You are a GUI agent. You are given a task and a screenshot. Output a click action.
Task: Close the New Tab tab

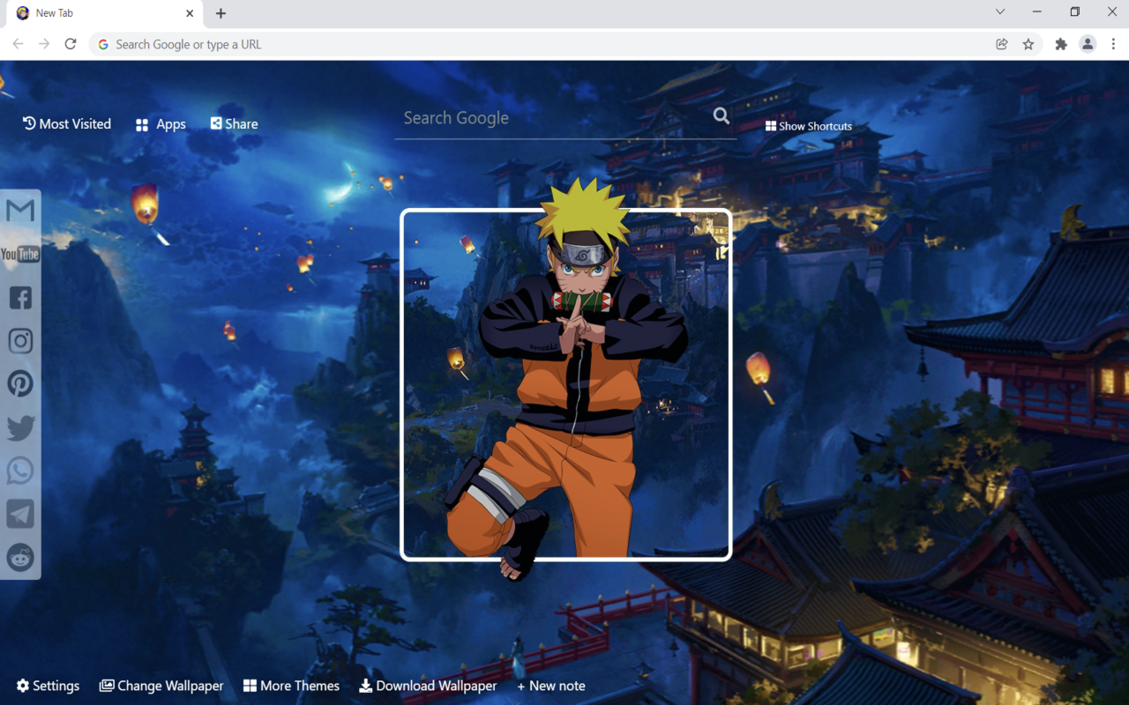pyautogui.click(x=190, y=13)
